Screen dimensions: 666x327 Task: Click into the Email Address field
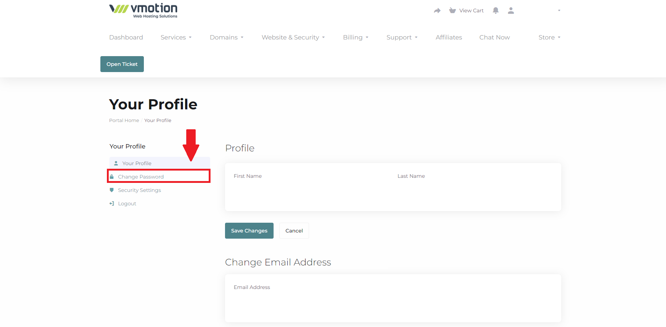(393, 303)
